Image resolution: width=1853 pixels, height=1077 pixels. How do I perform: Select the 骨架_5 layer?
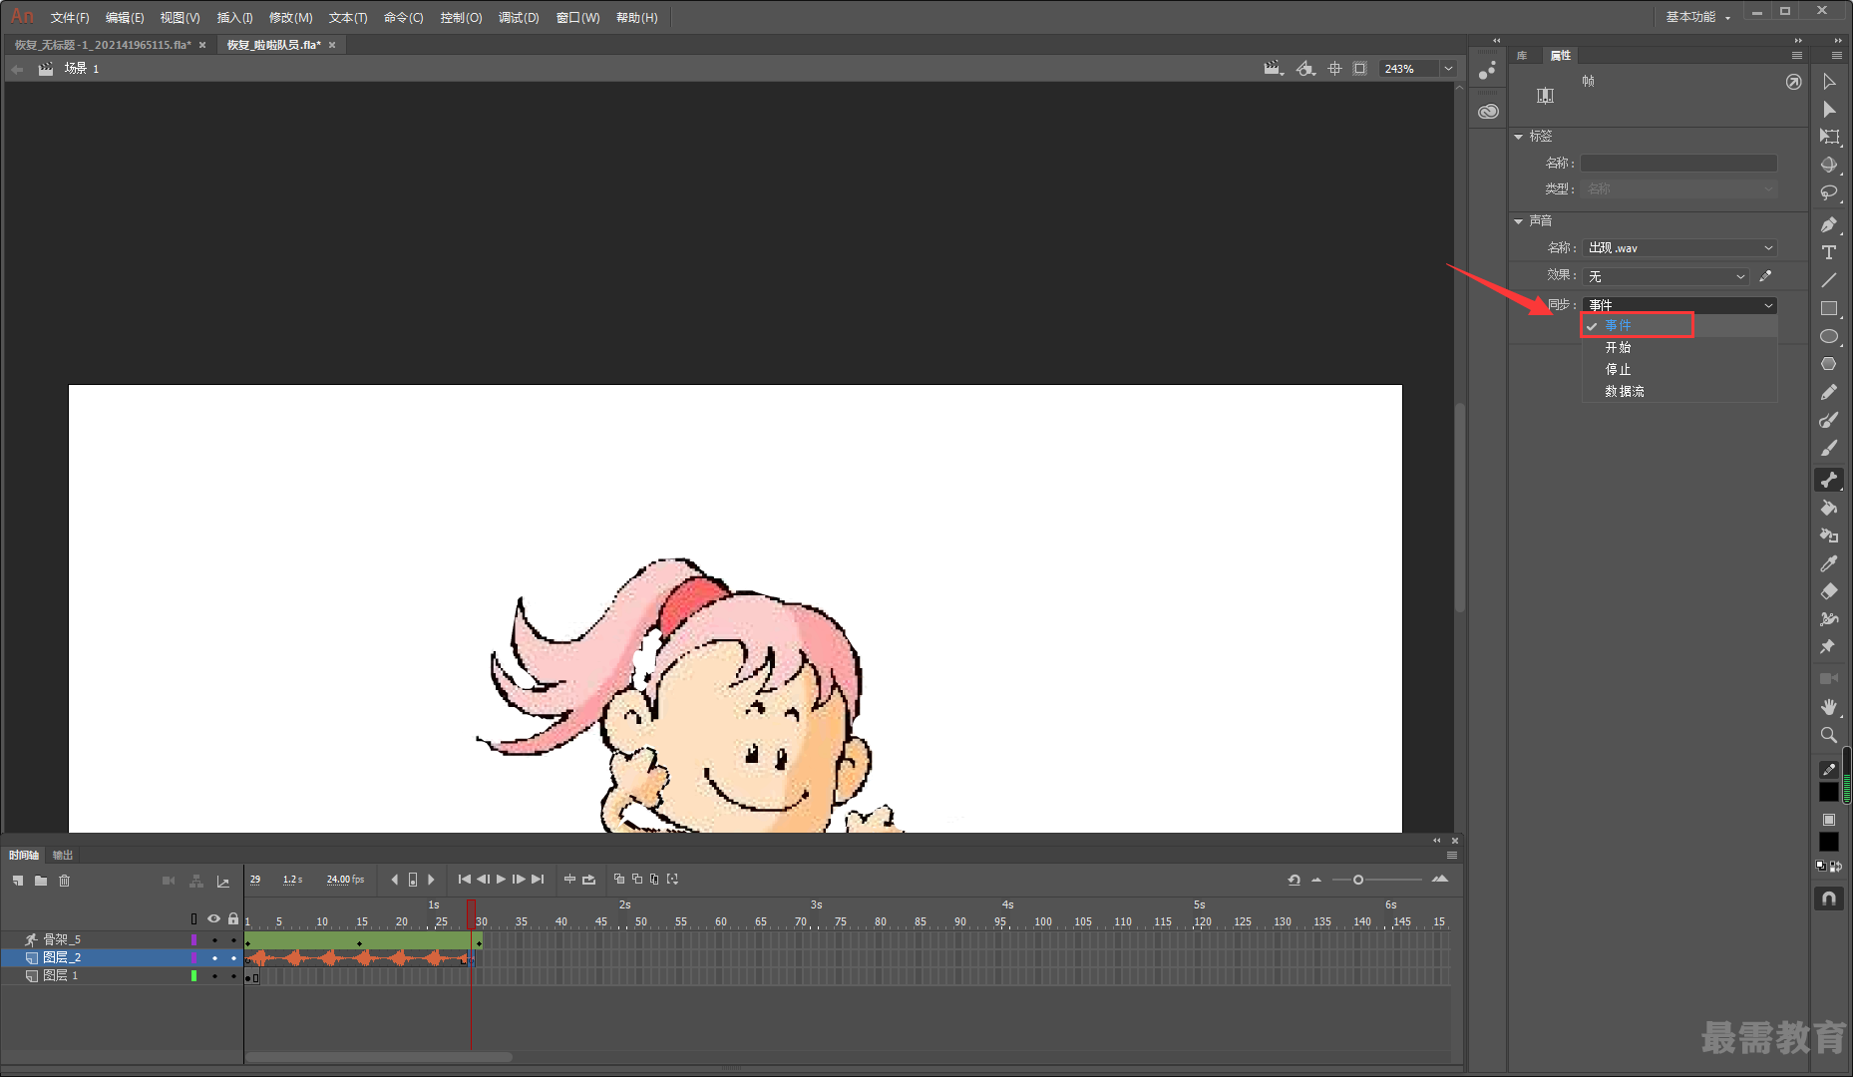click(62, 939)
